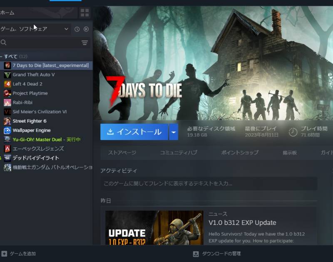Click the library search magnifier icon
333x262 pixels.
point(3,42)
